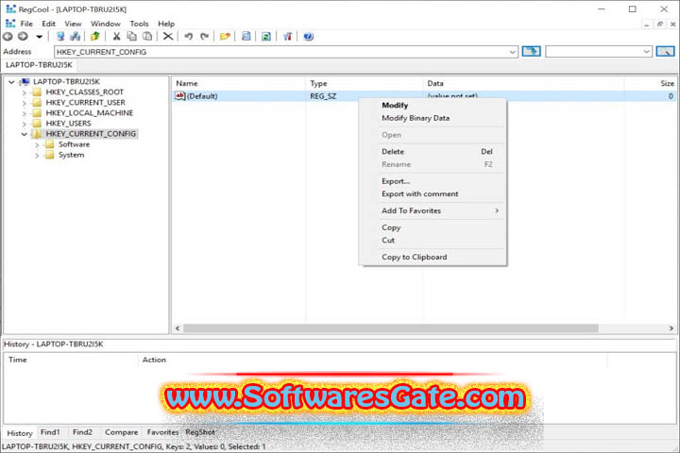Choose Export with comment menu entry

(433, 193)
